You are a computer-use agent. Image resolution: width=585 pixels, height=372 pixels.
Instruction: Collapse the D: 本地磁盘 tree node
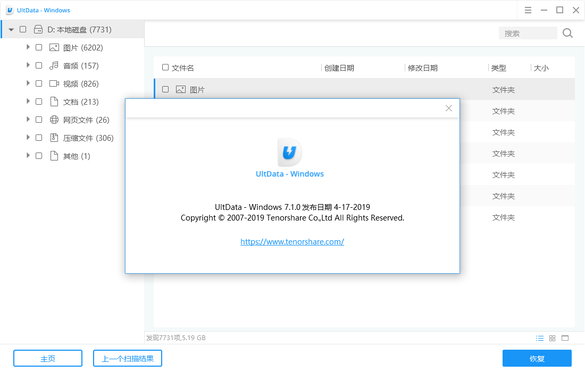(11, 29)
